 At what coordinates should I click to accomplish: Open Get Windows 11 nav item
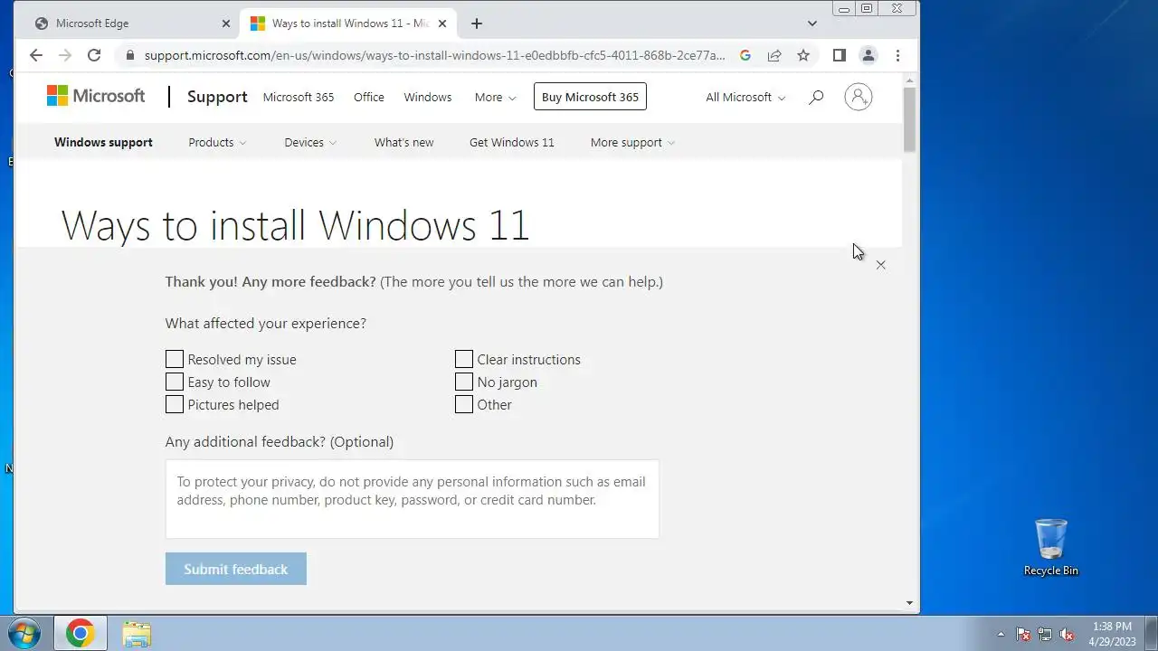[512, 142]
